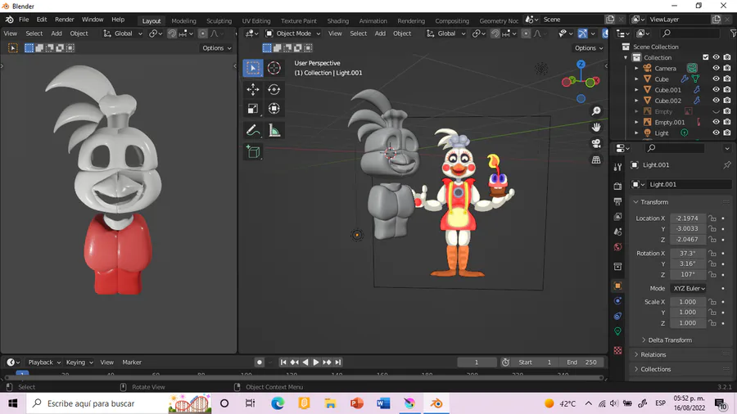Screen dimensions: 737x414
Task: Open the Playback dropdown in the timeline
Action: click(x=44, y=362)
